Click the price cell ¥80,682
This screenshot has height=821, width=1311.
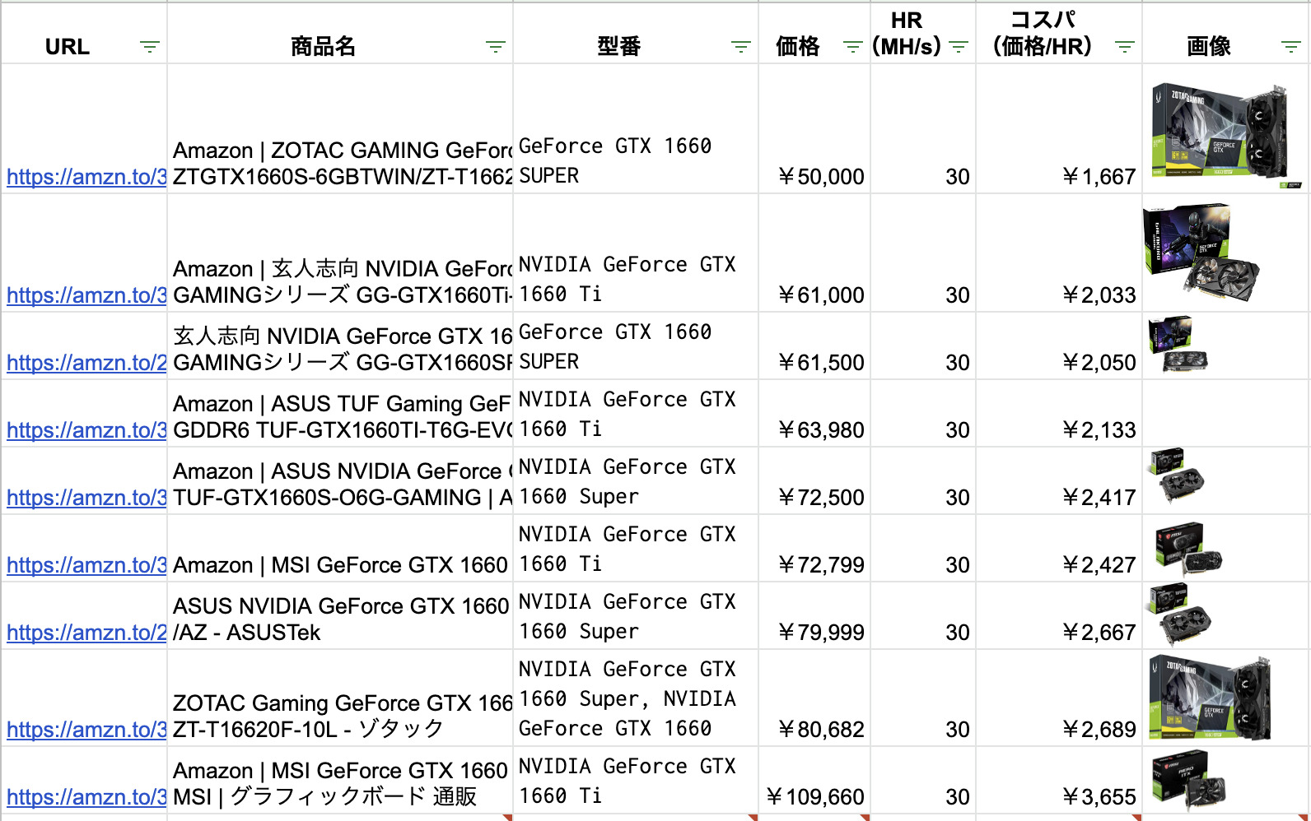(814, 698)
